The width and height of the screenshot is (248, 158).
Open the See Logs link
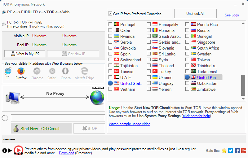[232, 15]
